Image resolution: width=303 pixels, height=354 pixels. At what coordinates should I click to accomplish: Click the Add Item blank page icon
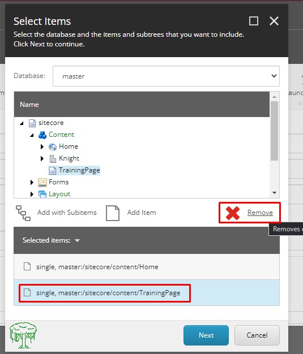113,213
